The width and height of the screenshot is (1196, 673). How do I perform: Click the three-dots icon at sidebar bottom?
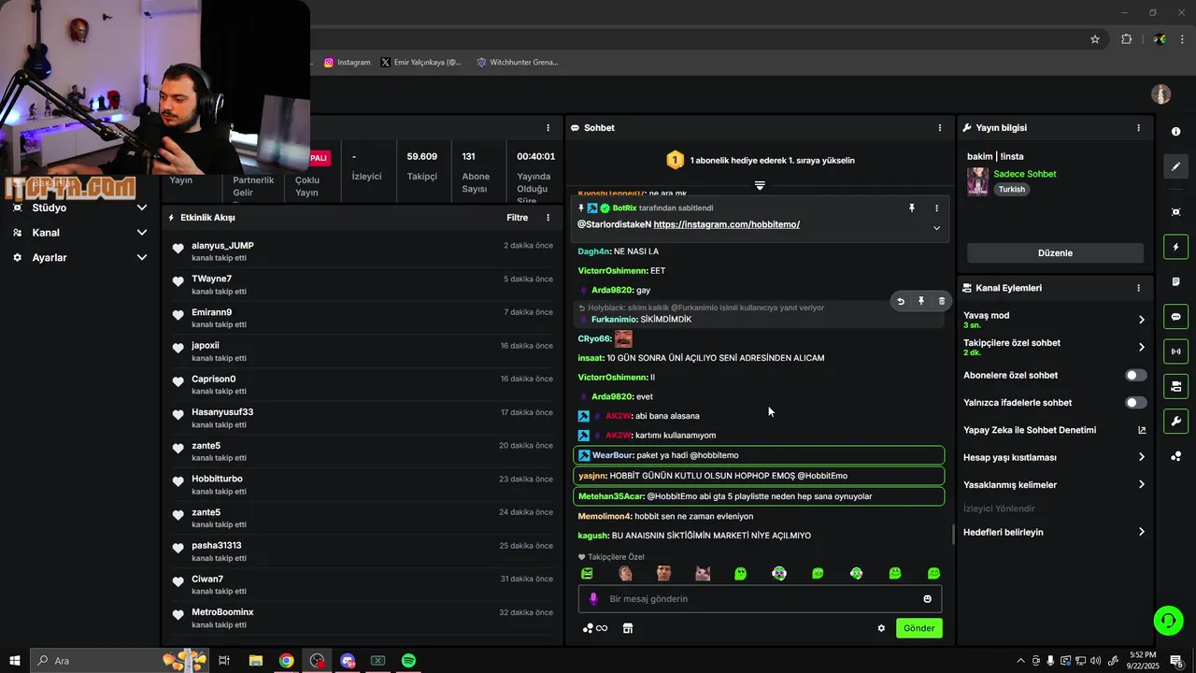pyautogui.click(x=1175, y=456)
